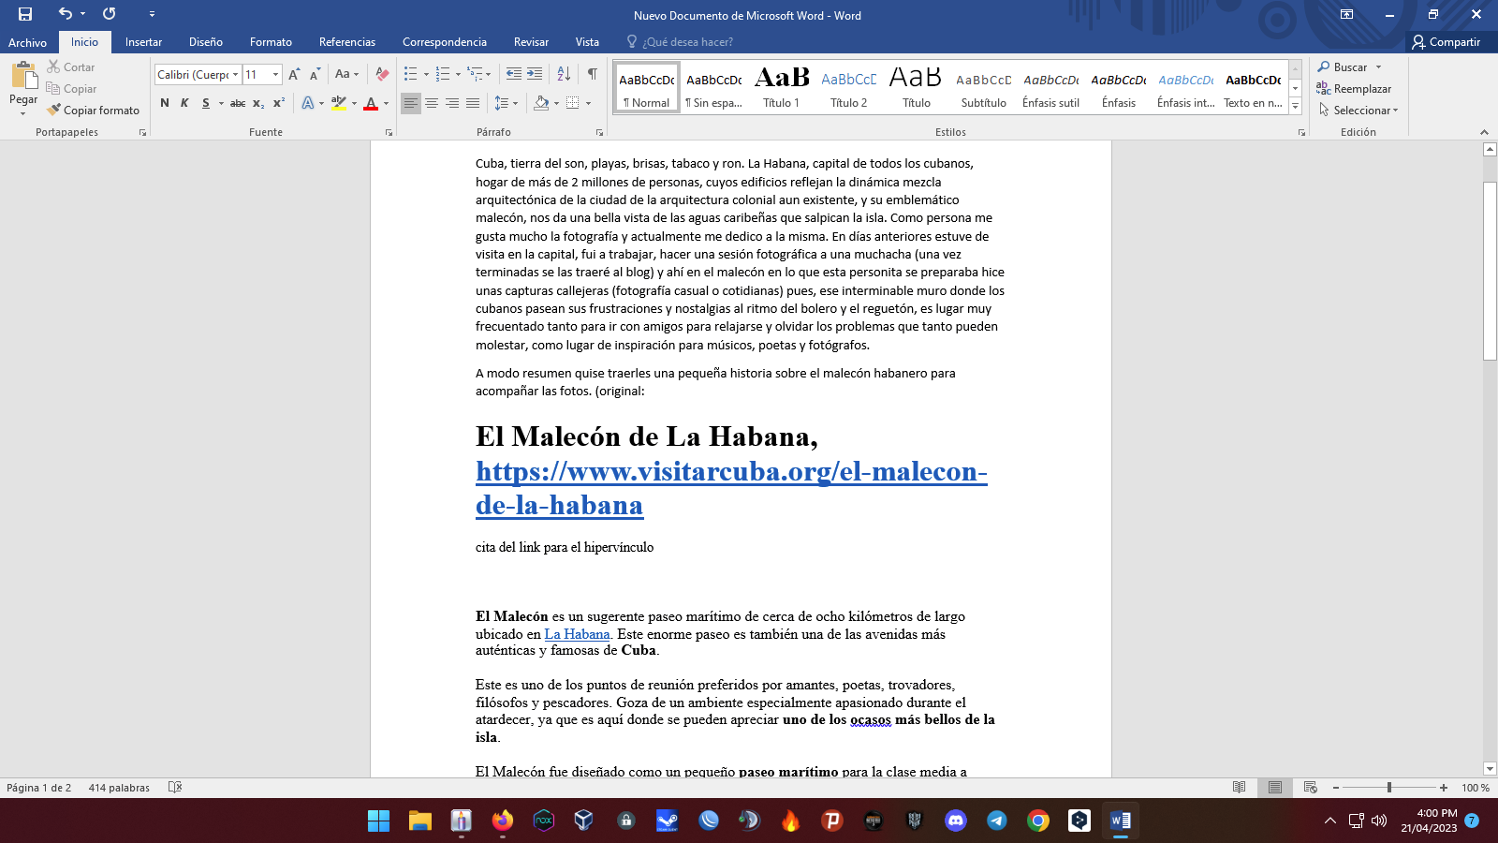The image size is (1498, 843).
Task: Toggle Print Layout view
Action: [1275, 788]
